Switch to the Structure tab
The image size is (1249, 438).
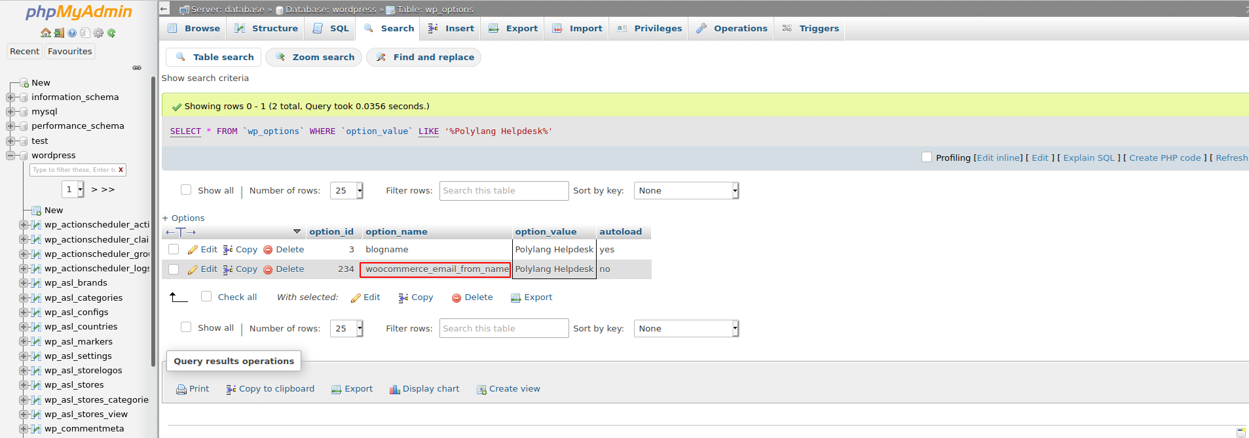coord(267,28)
